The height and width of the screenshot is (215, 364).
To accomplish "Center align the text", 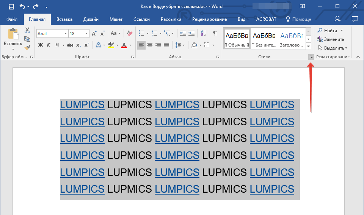I will coord(150,45).
